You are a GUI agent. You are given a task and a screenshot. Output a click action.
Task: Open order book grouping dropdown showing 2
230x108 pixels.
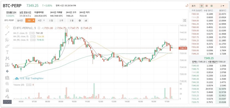click(x=222, y=6)
